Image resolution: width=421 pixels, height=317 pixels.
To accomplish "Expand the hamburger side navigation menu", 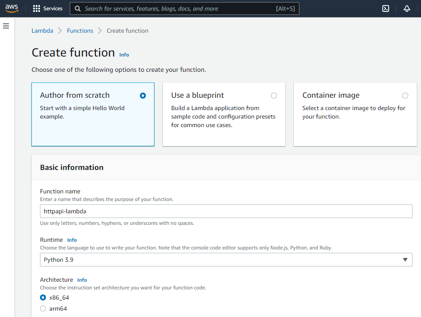I will pos(6,26).
